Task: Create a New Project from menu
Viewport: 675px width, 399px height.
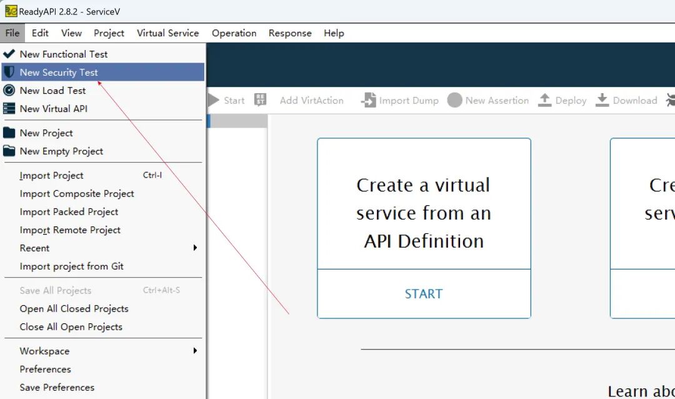Action: [x=103, y=133]
